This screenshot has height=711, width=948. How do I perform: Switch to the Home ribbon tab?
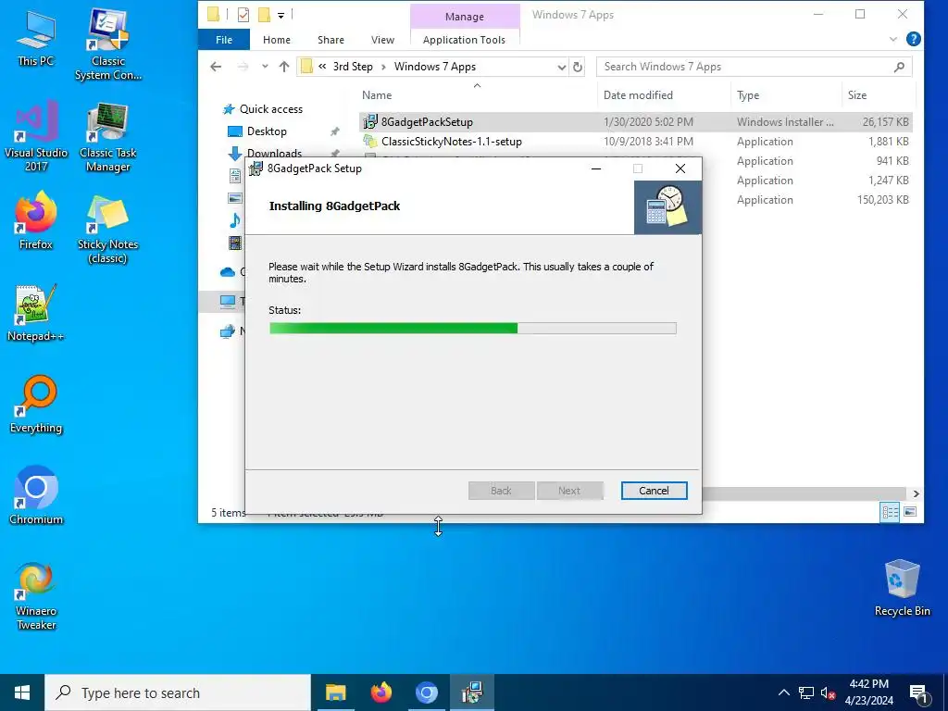pos(276,40)
